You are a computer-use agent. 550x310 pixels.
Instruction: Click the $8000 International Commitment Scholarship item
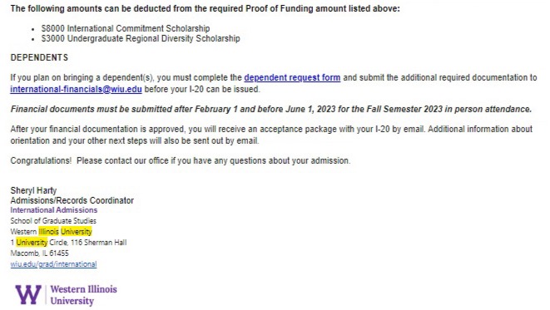[x=126, y=28]
